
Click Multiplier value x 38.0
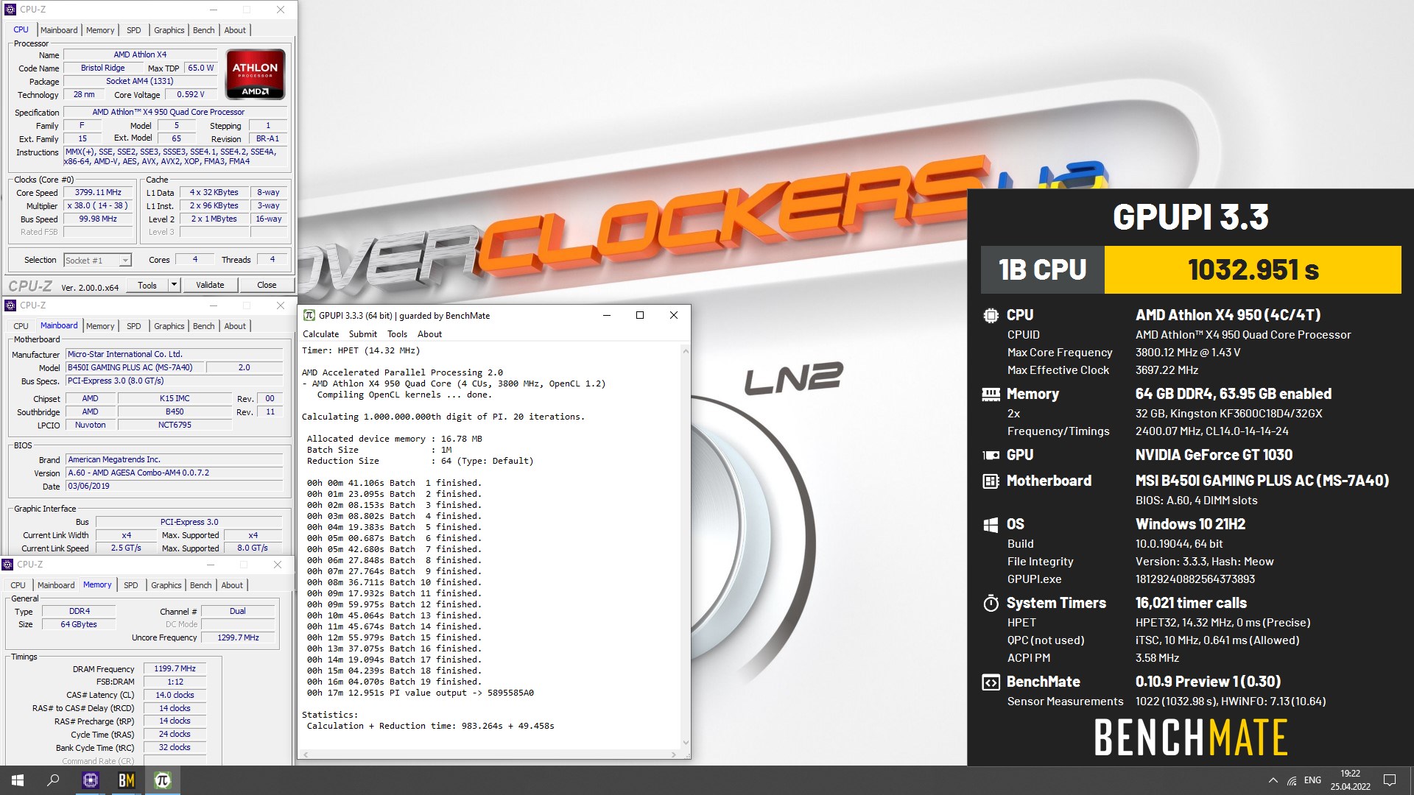(x=98, y=206)
